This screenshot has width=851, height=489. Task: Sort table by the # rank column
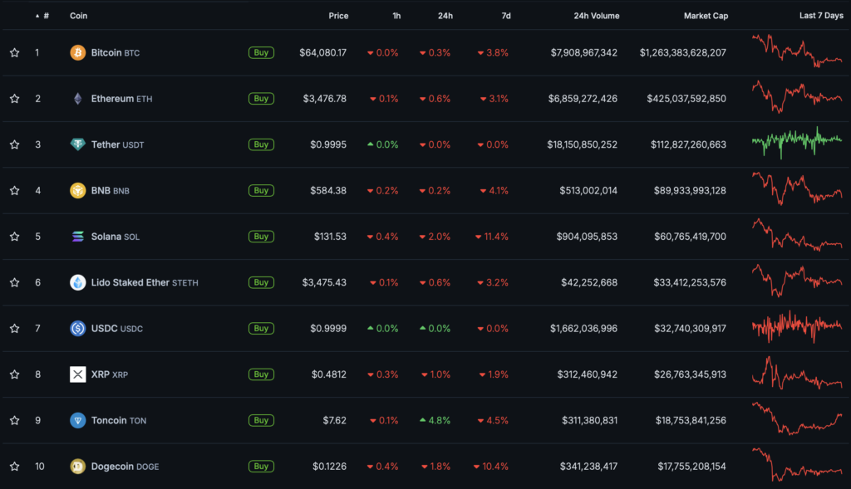[45, 16]
